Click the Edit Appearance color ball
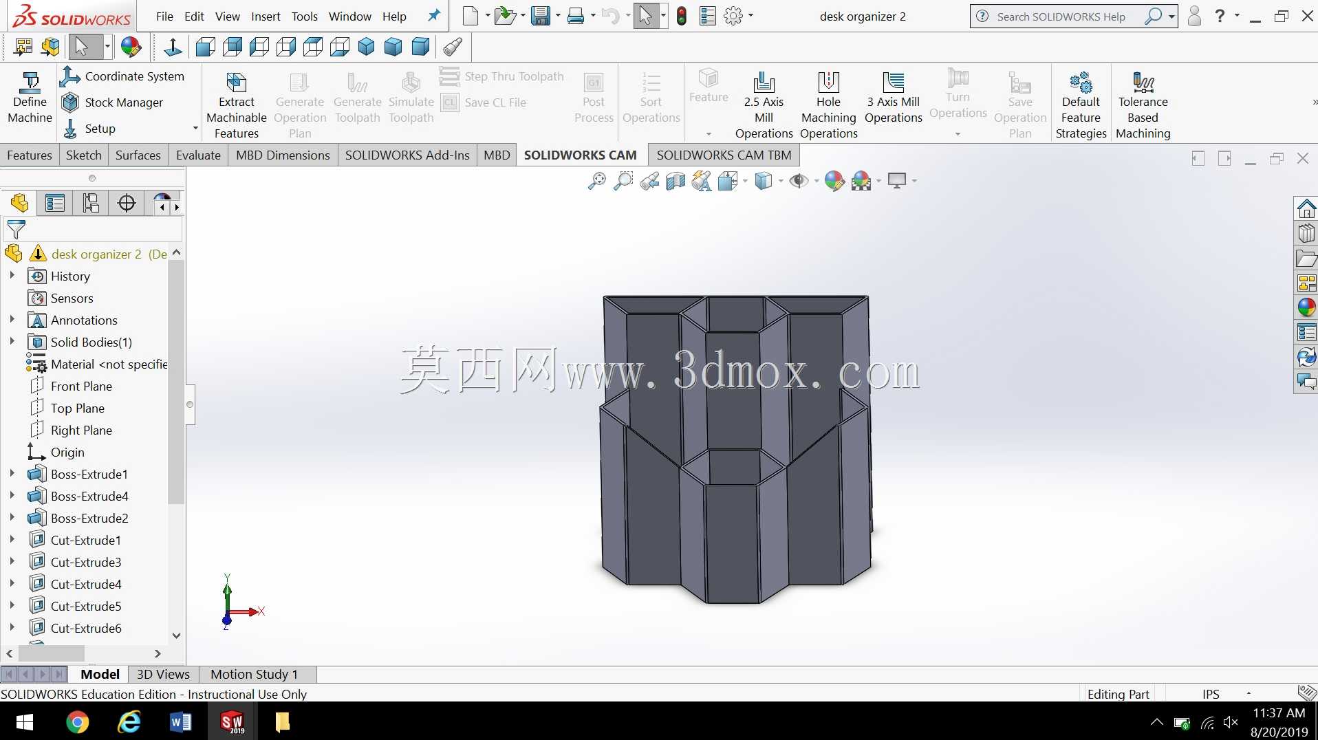The width and height of the screenshot is (1318, 740). pos(834,181)
